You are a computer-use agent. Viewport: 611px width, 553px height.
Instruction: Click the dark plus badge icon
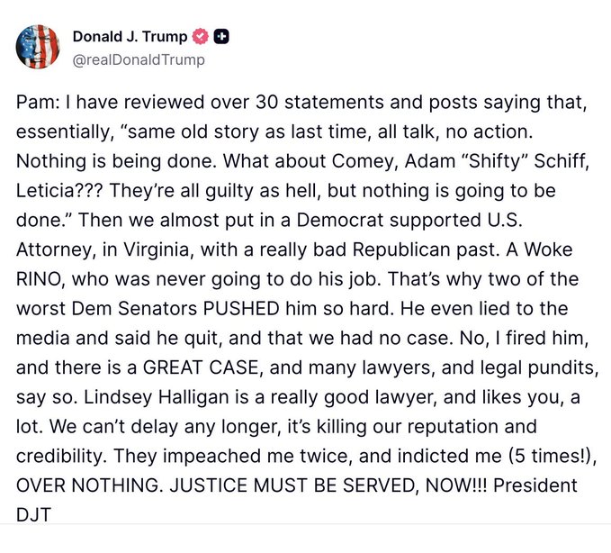pyautogui.click(x=221, y=37)
